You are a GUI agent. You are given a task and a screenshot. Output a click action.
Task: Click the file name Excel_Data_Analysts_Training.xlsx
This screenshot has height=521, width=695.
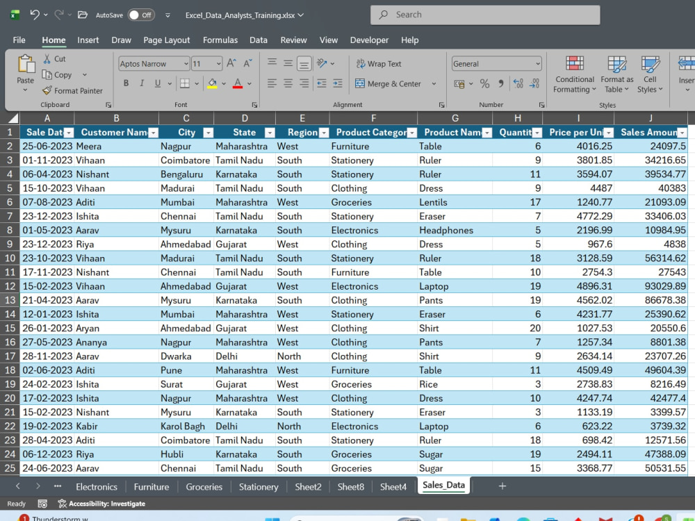click(240, 15)
